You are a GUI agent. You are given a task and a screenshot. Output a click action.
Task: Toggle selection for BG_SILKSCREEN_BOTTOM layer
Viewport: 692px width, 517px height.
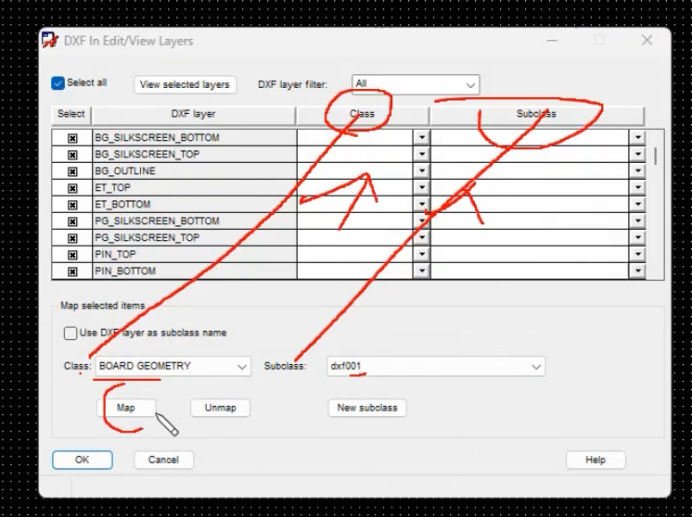[x=72, y=138]
